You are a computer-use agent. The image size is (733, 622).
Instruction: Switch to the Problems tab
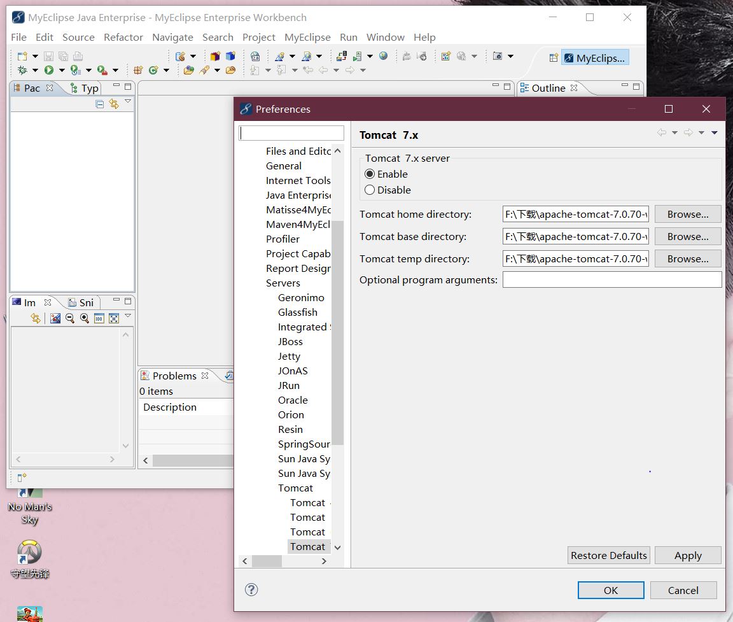174,376
